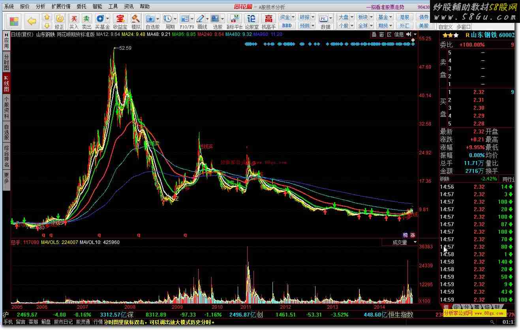Expand the 周期 dropdown arrow

pos(175,19)
